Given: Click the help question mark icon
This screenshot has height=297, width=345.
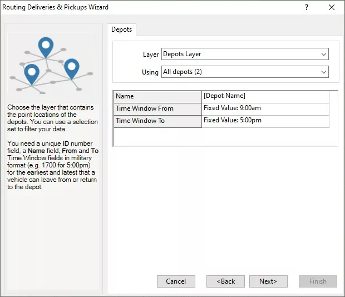Looking at the screenshot, I should (x=307, y=8).
